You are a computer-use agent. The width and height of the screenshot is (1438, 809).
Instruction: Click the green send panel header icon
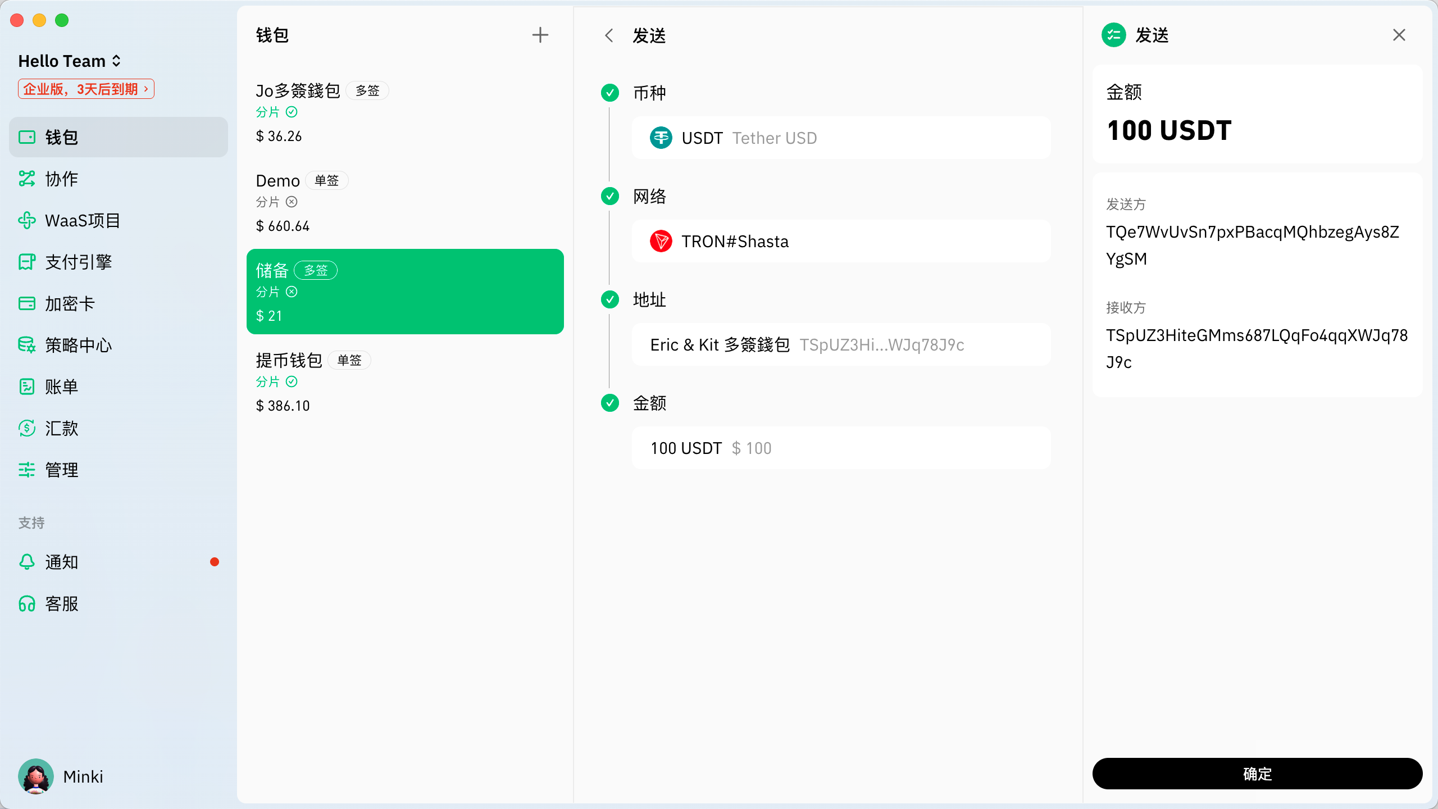coord(1113,35)
